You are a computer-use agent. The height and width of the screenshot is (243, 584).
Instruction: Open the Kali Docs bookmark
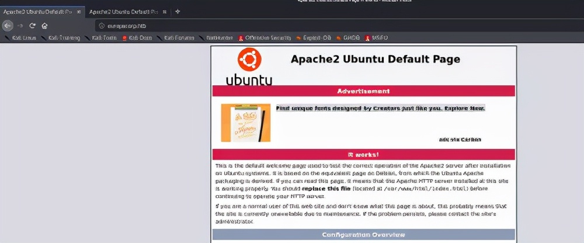(137, 37)
